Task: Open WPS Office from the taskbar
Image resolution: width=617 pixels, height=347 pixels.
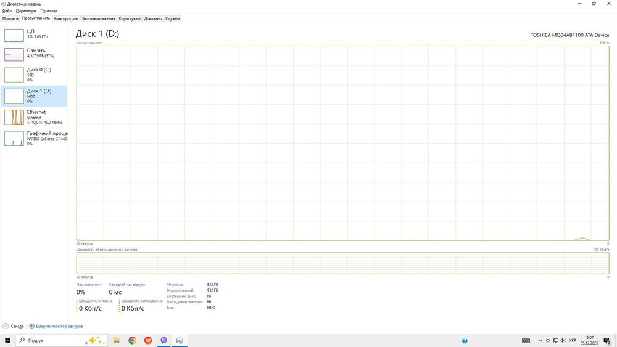Action: tap(148, 340)
